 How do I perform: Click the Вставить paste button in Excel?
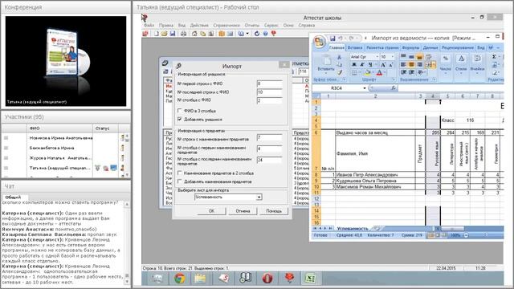point(326,64)
